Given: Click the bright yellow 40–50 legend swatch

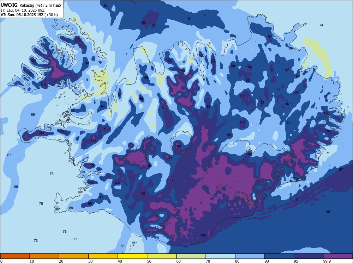Looking at the screenshot, I should pos(132,256).
